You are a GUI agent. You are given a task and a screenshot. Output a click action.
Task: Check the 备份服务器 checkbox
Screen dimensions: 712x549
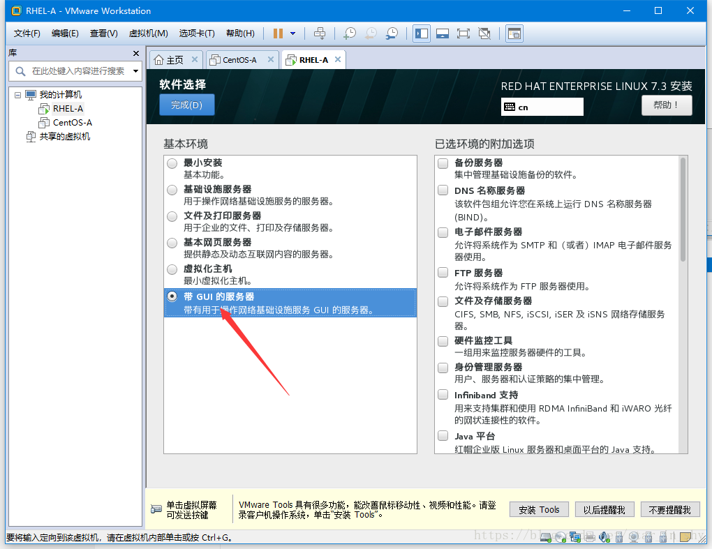click(x=443, y=163)
